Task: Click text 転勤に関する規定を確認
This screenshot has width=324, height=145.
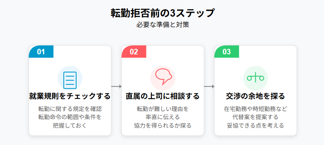Action: pos(70,109)
